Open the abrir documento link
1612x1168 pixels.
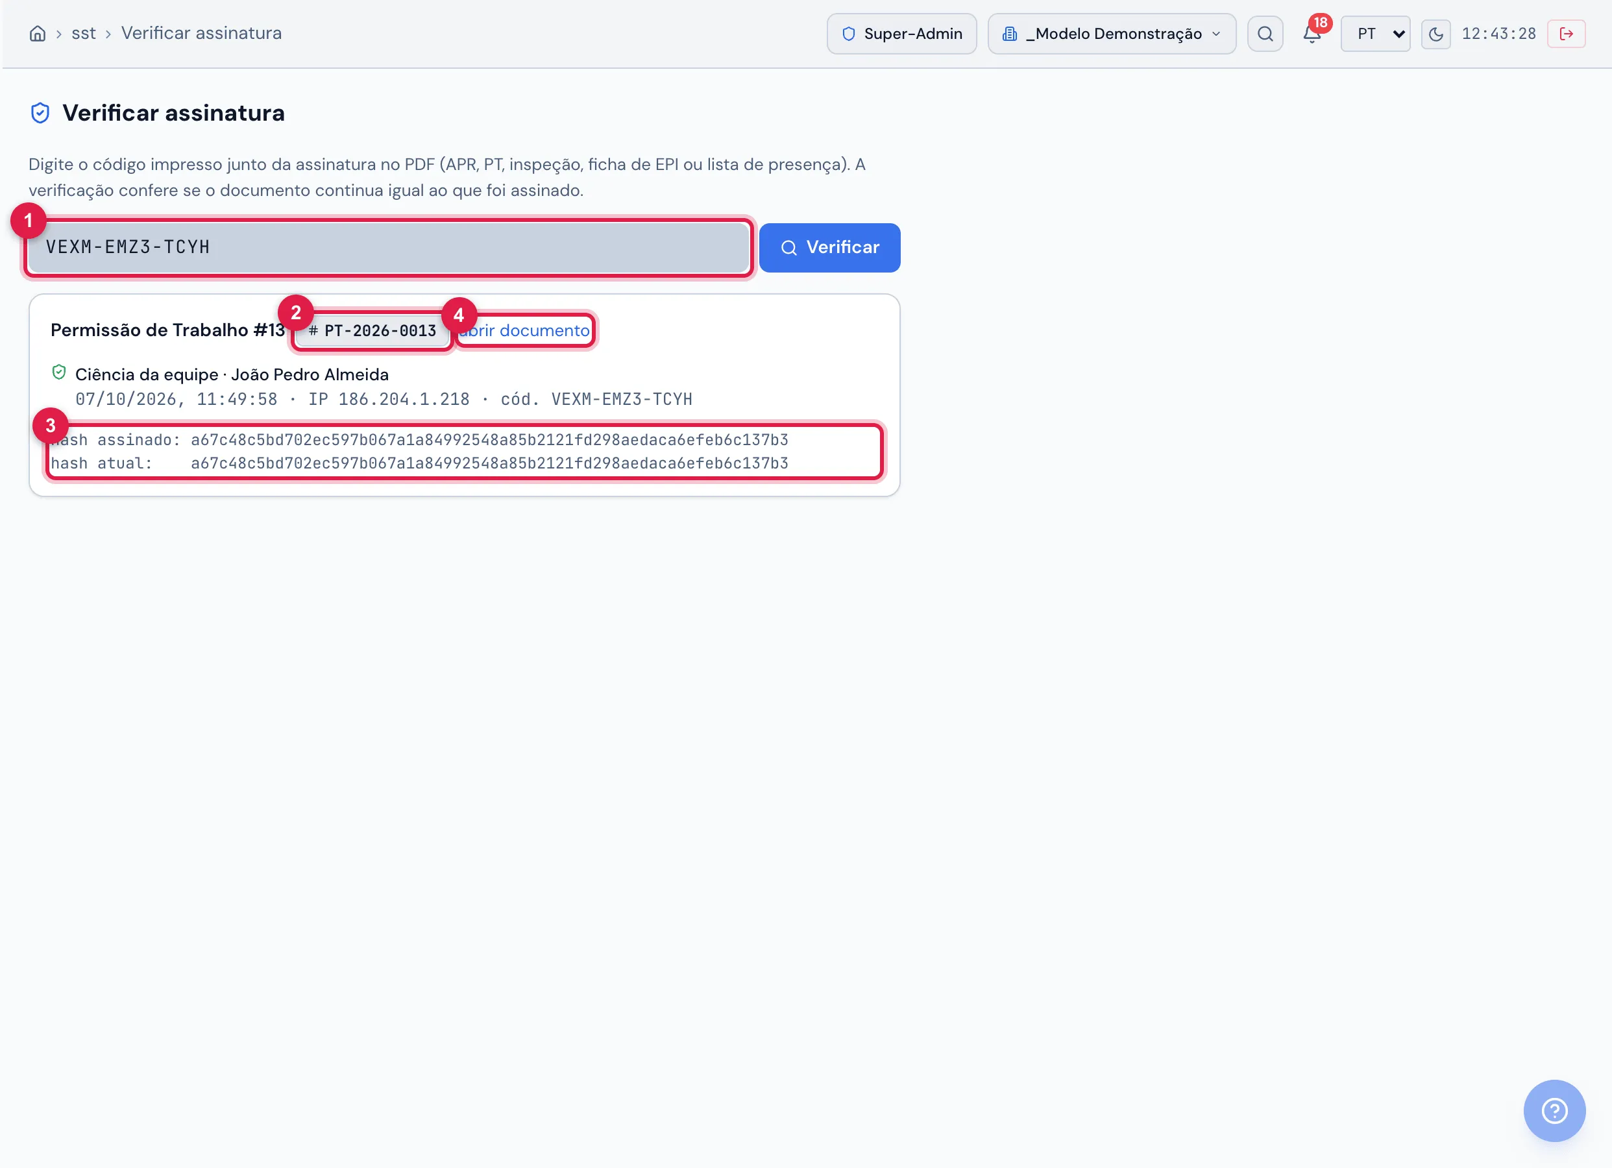point(524,330)
